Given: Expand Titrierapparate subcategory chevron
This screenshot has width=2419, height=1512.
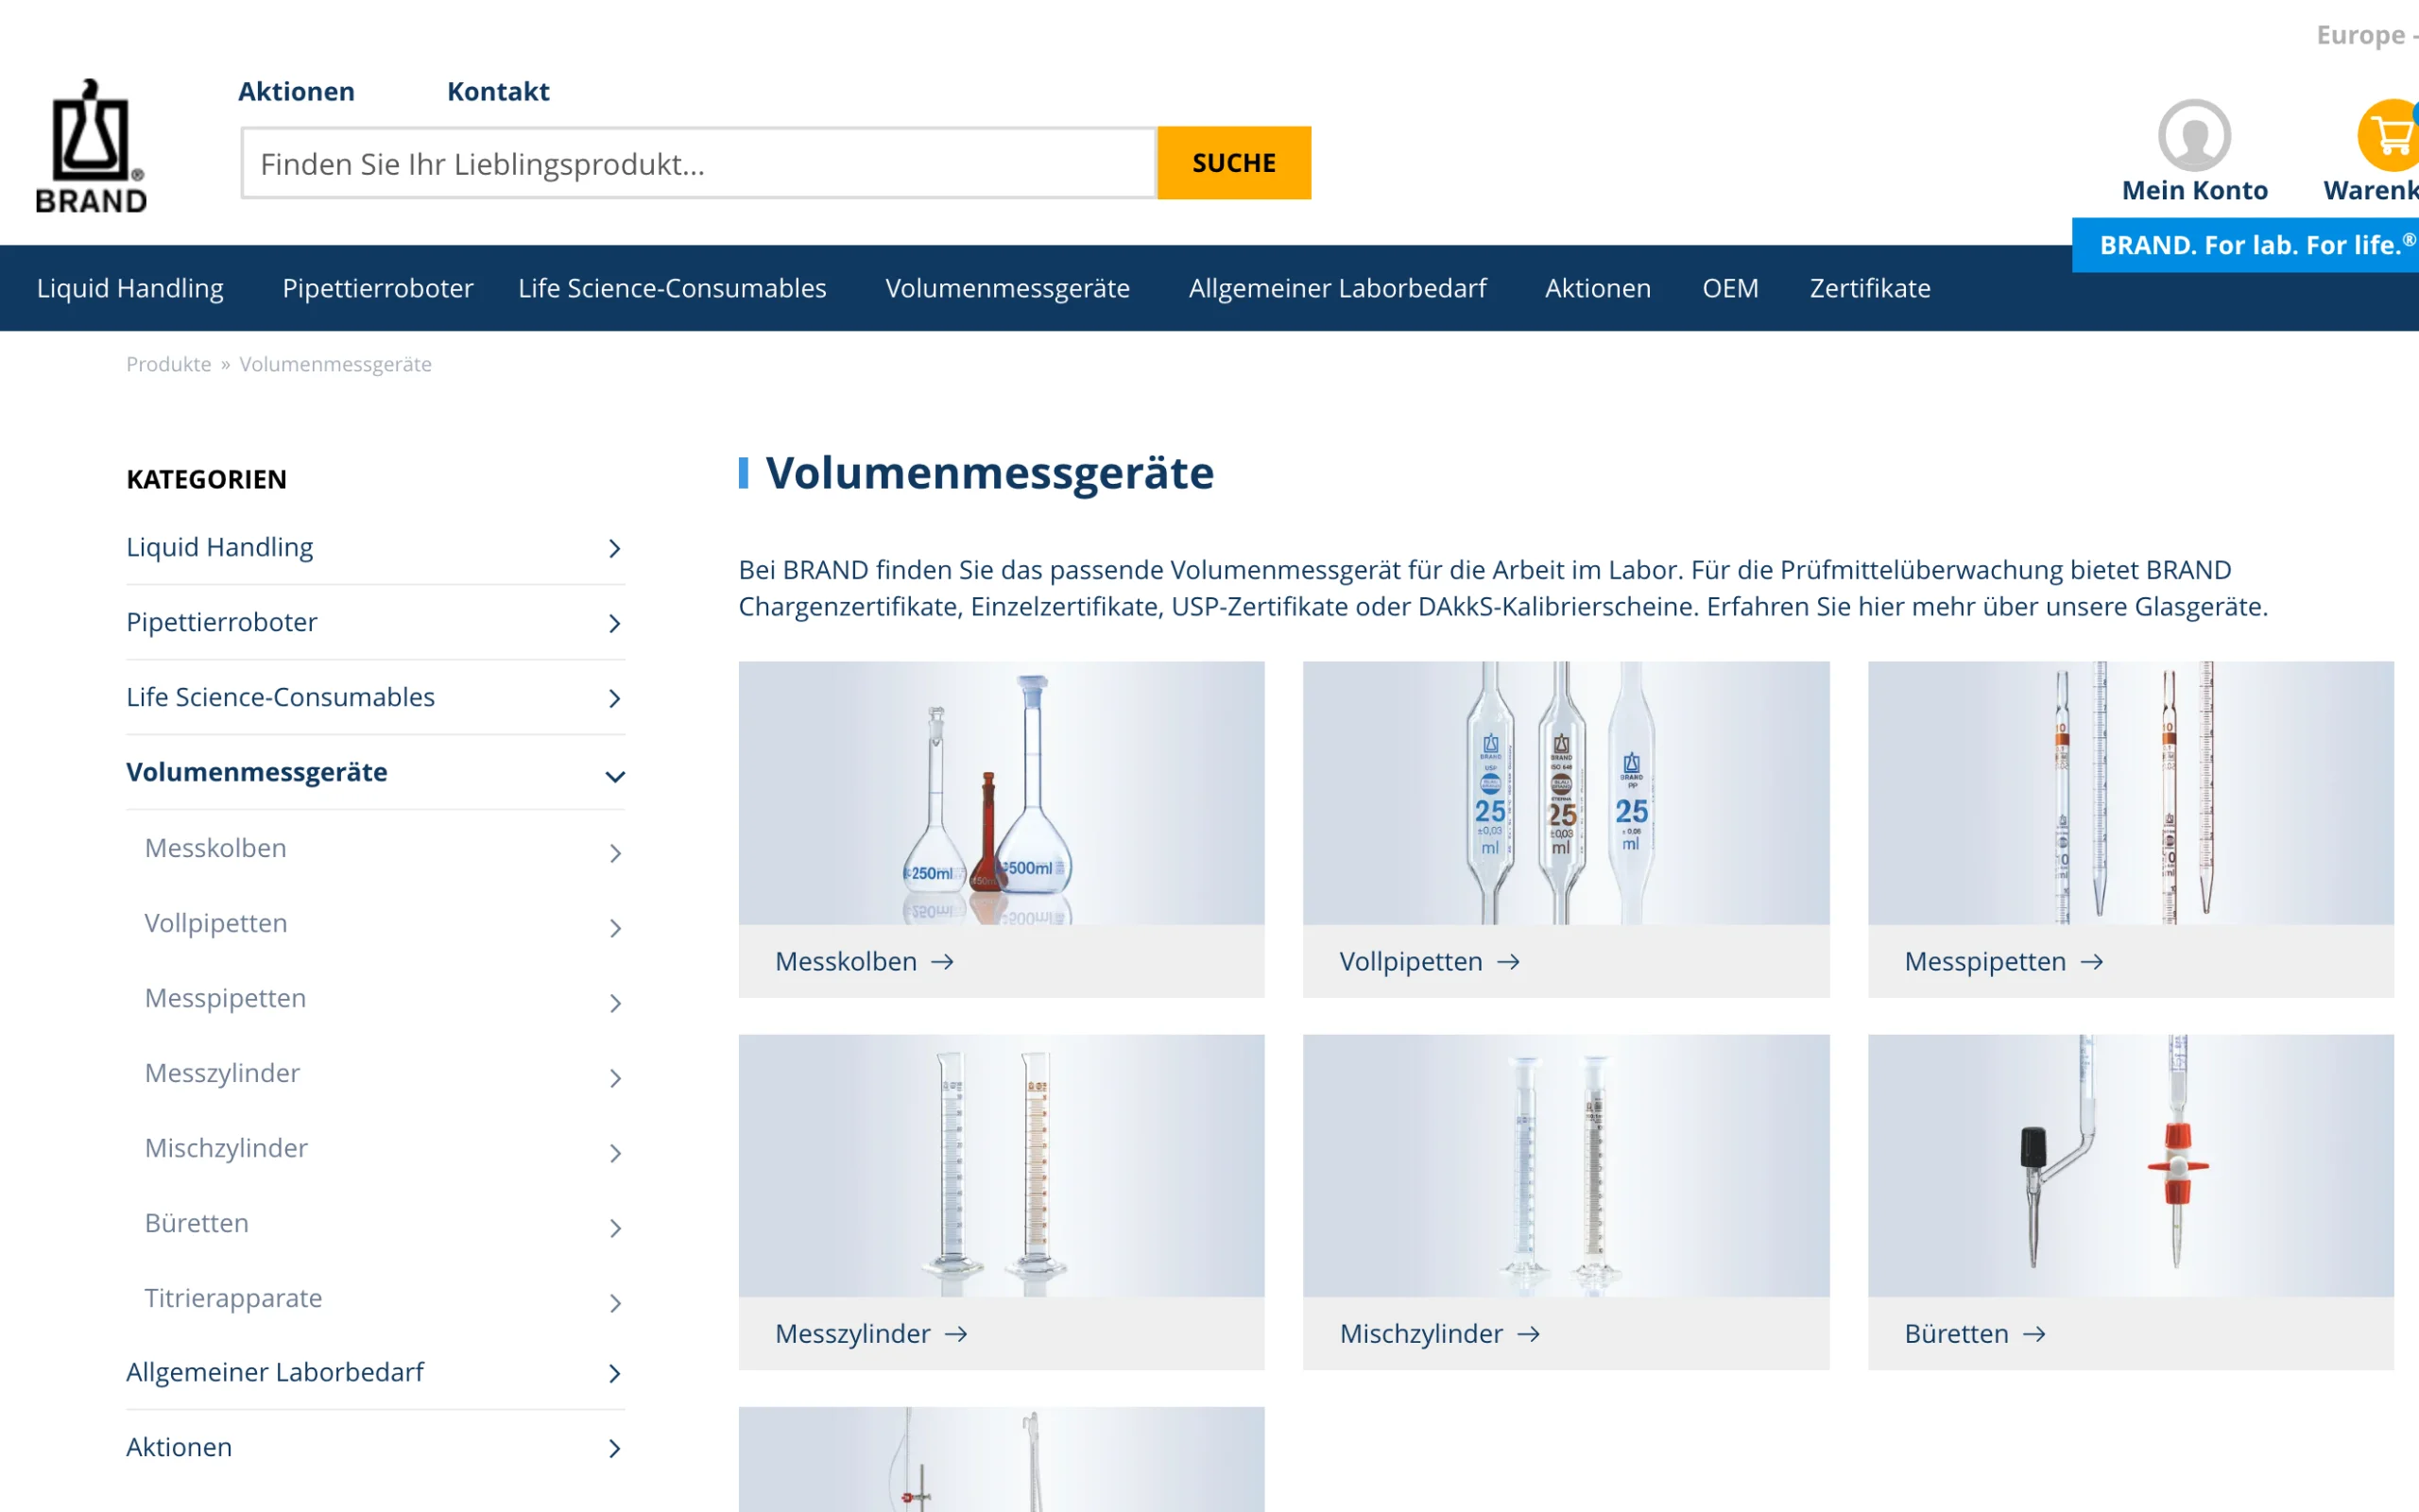Looking at the screenshot, I should [x=615, y=1303].
